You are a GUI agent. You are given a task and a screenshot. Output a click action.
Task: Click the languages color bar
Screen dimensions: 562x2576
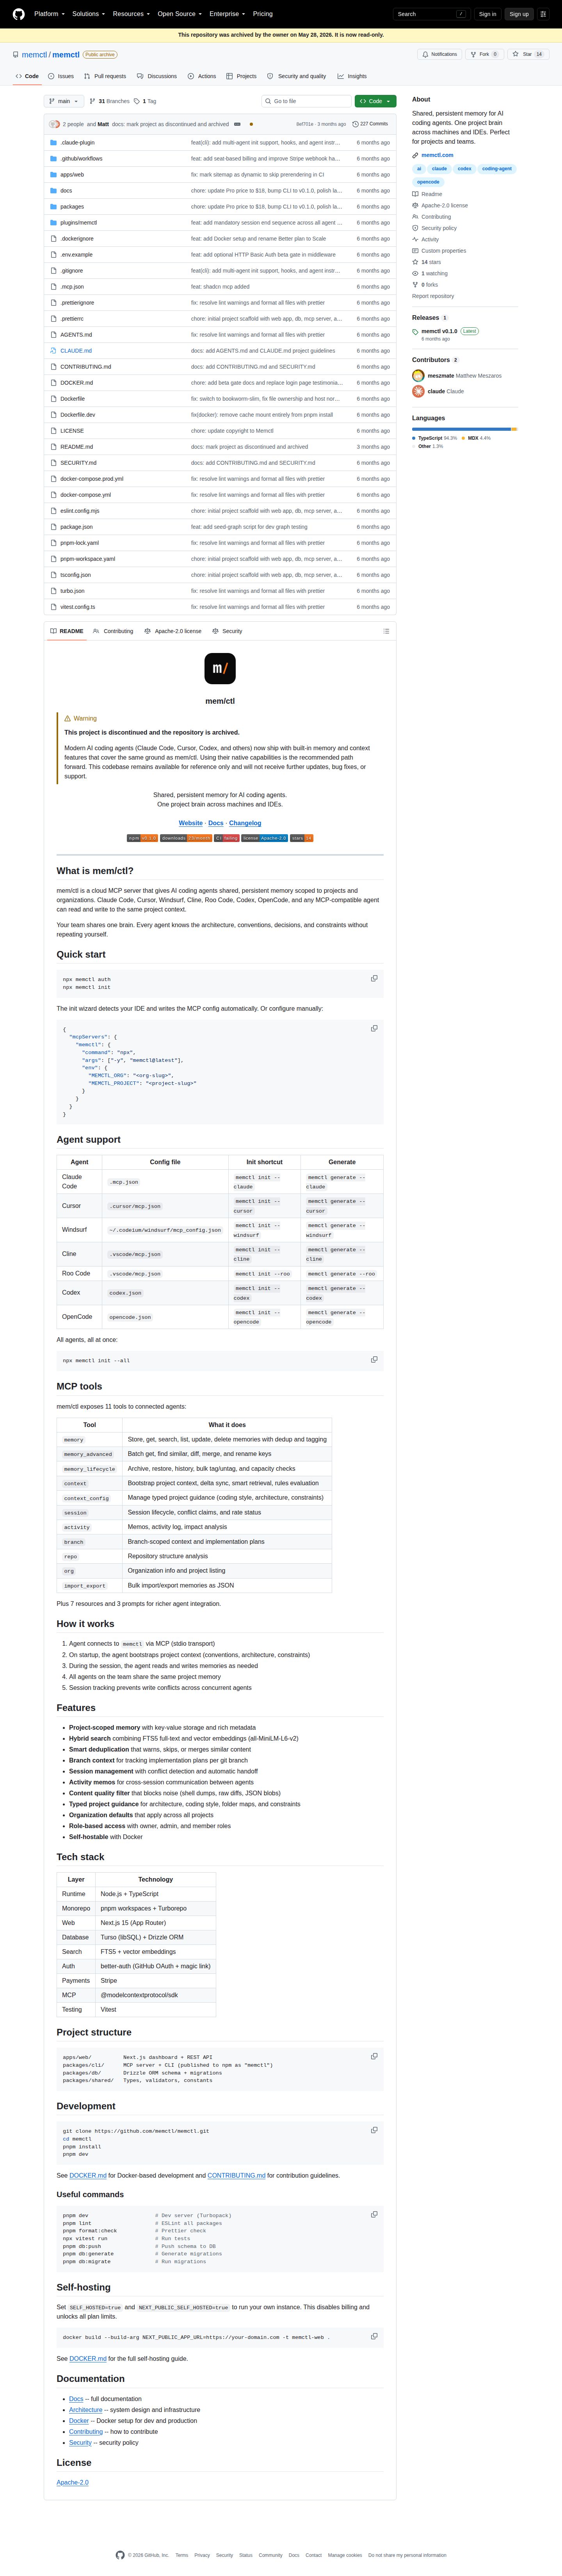[464, 429]
